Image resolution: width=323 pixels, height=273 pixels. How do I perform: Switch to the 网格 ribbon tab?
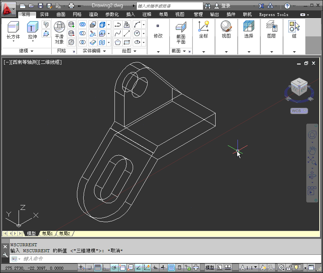[x=77, y=14]
